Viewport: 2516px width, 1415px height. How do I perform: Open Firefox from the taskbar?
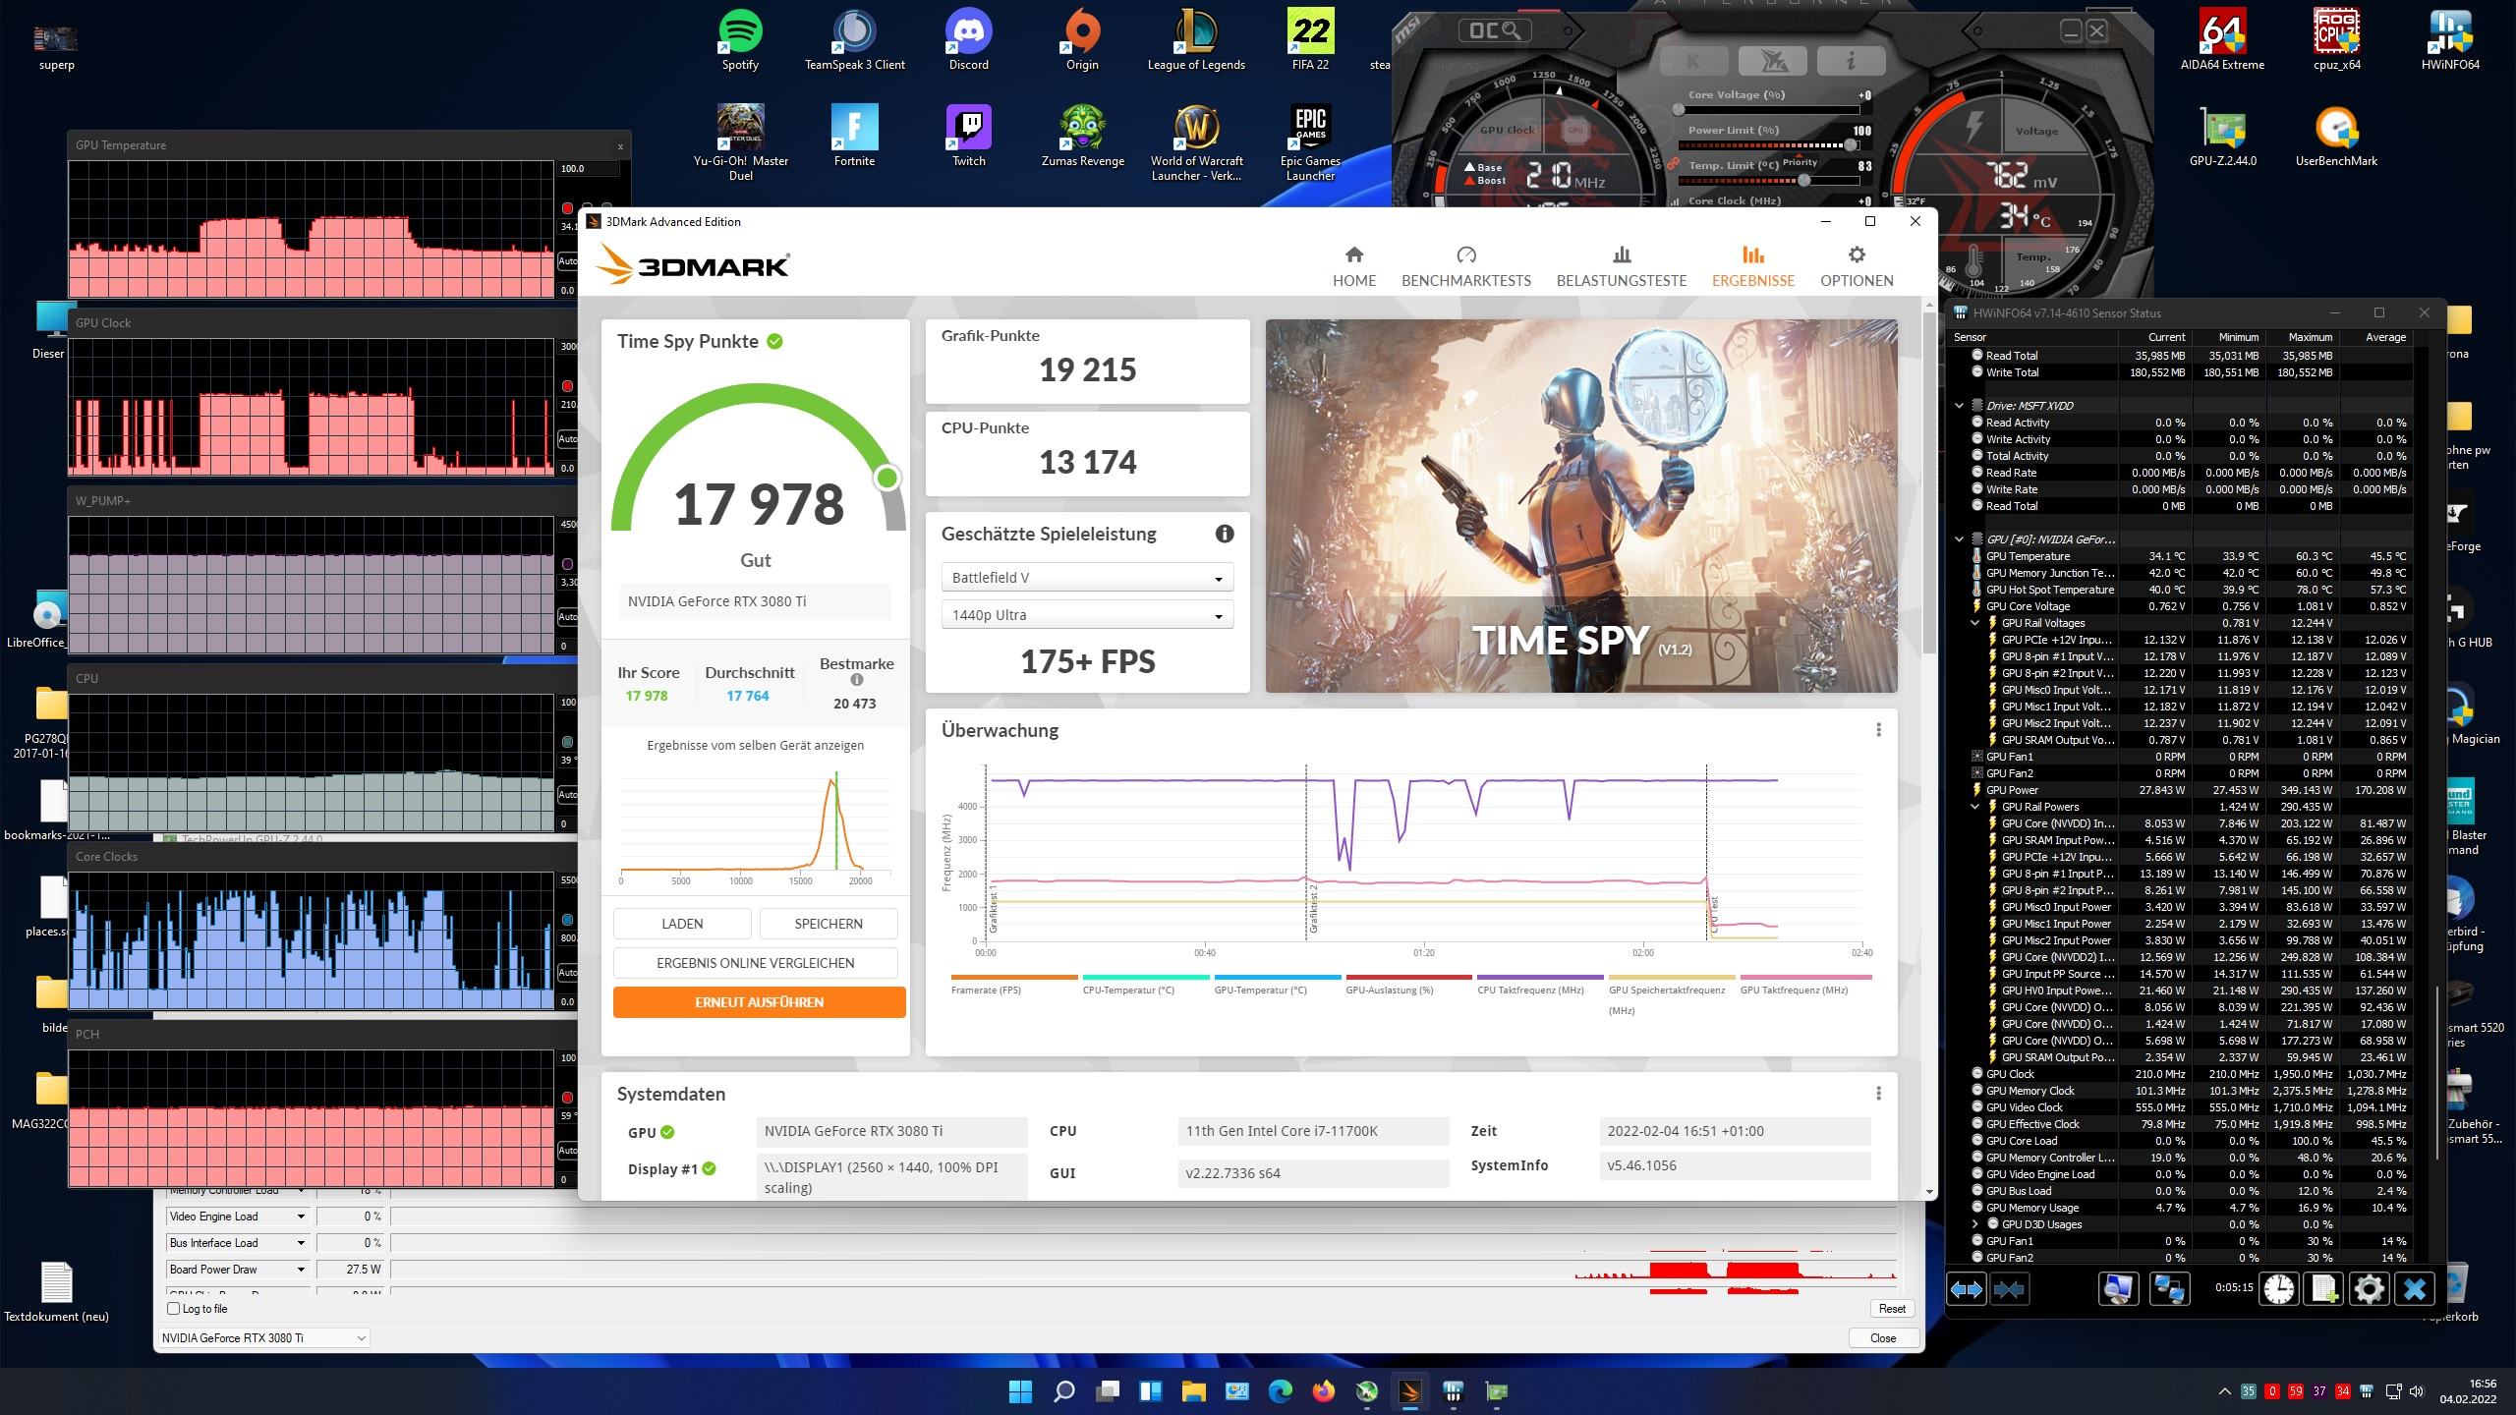tap(1323, 1391)
